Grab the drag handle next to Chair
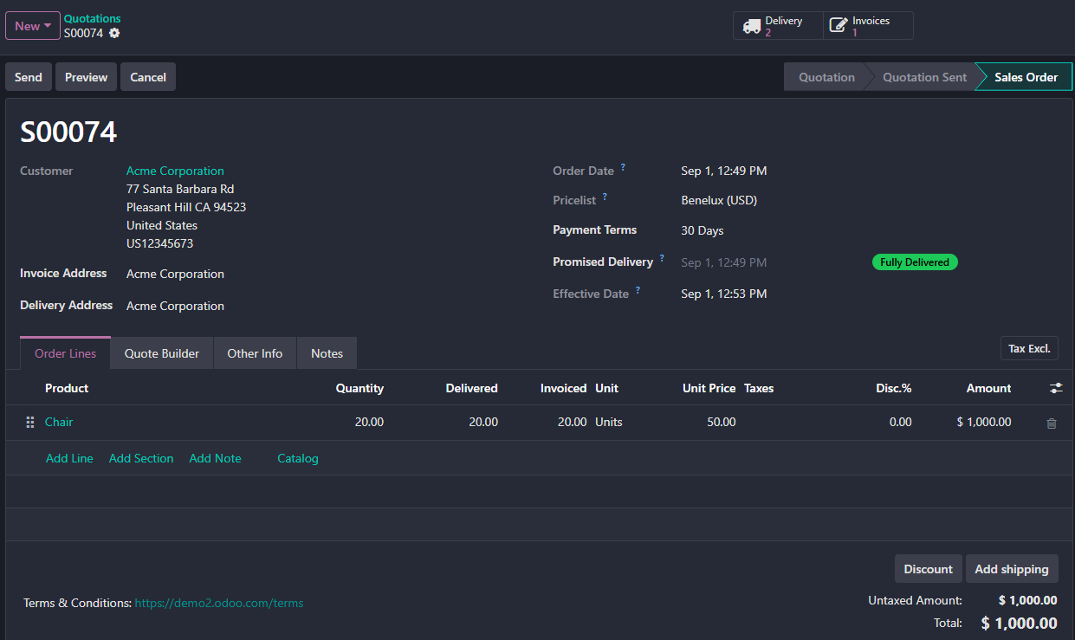The height and width of the screenshot is (640, 1075). [x=29, y=423]
